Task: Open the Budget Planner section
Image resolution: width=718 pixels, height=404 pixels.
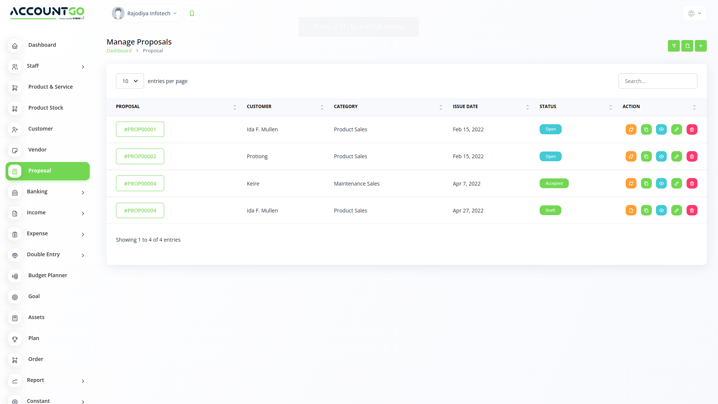Action: point(47,275)
